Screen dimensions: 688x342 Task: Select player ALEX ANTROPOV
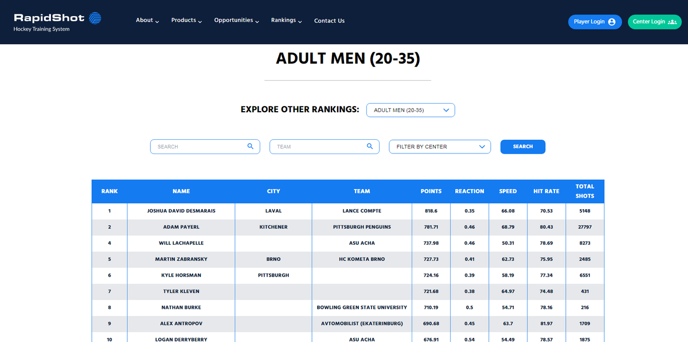[x=181, y=323]
